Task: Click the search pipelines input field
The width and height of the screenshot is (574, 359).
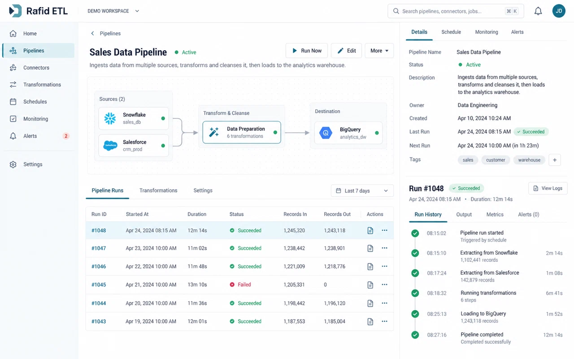Action: click(456, 11)
